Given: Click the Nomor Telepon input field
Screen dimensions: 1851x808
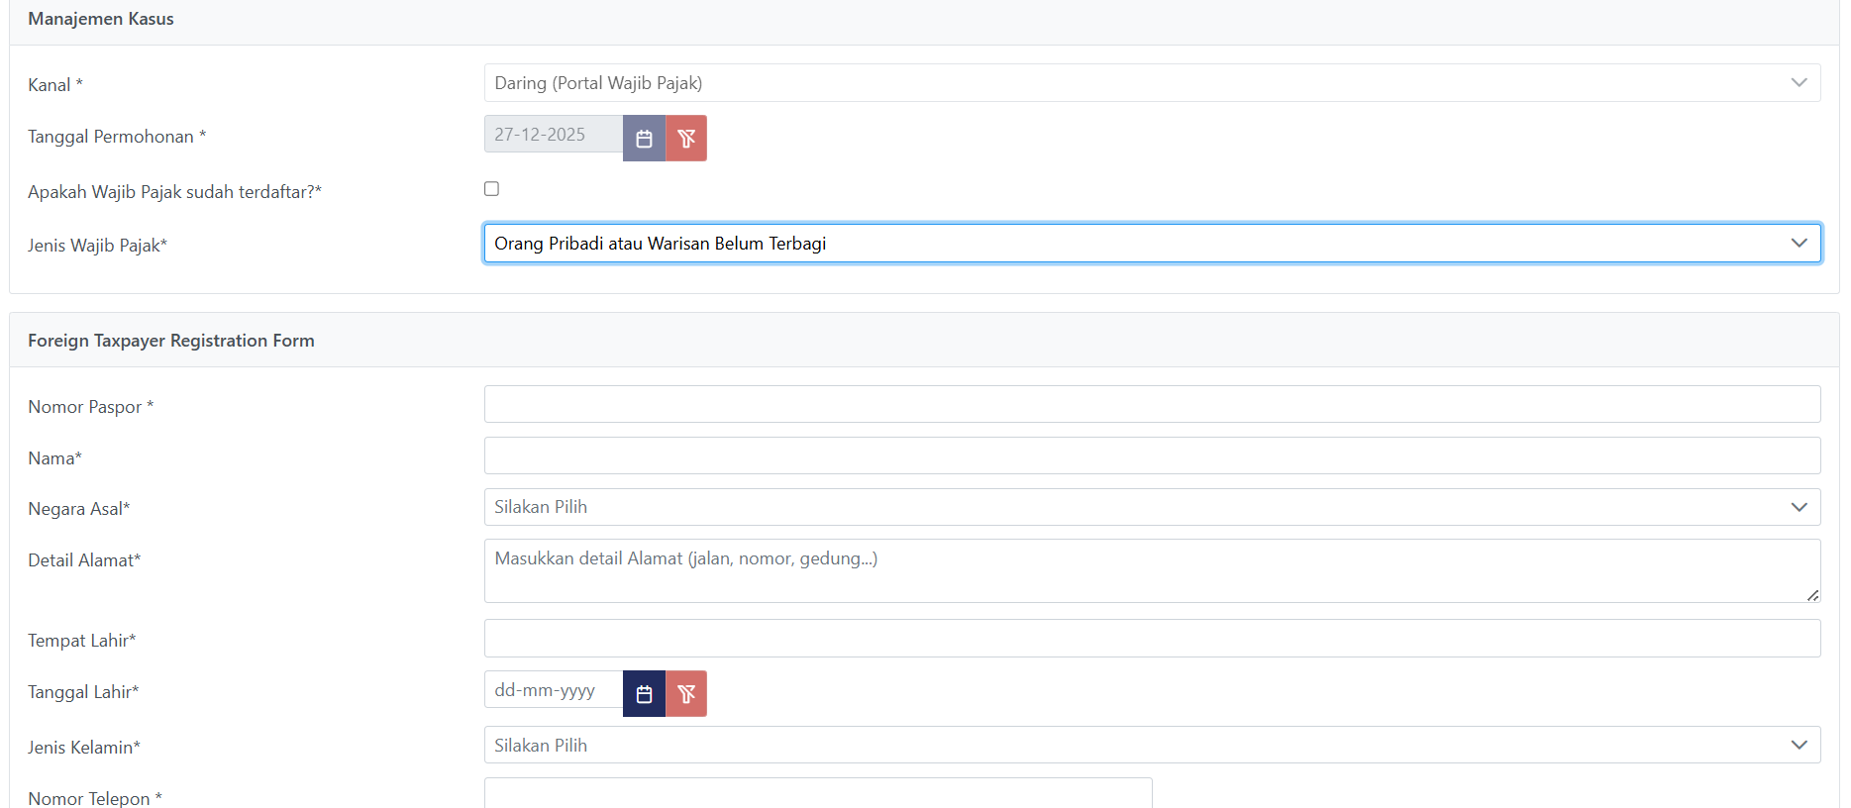Looking at the screenshot, I should [817, 794].
